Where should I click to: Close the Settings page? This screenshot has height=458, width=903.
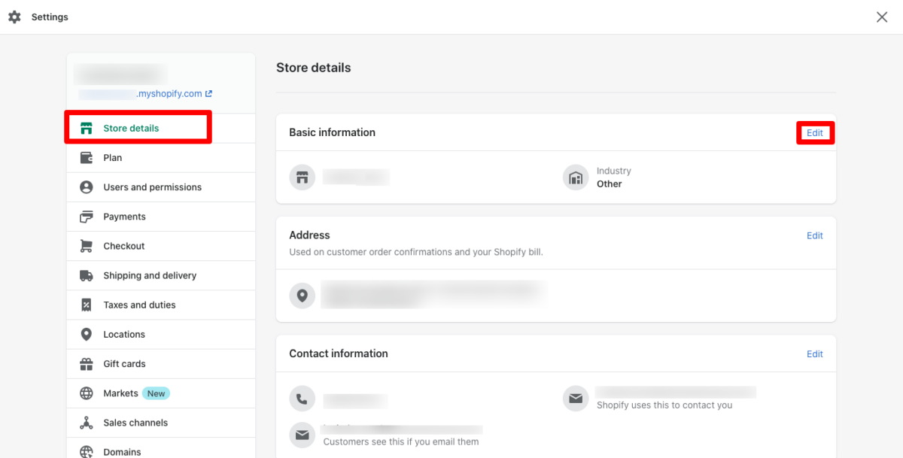pyautogui.click(x=882, y=17)
